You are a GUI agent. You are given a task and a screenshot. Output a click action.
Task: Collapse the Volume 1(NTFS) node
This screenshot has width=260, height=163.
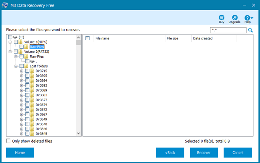point(10,42)
